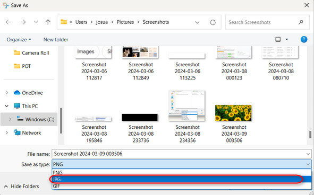This screenshot has width=314, height=195.
Task: Click the Save as type combo box
Action: [x=181, y=164]
